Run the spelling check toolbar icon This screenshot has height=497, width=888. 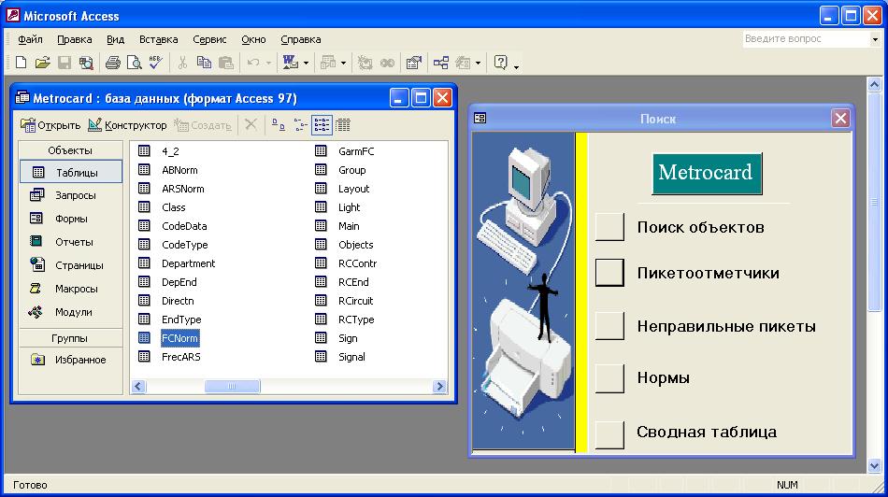click(155, 63)
